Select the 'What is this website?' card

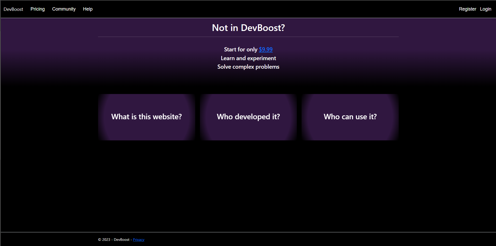click(146, 117)
